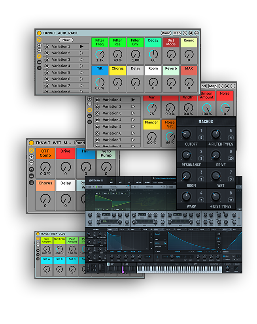This screenshot has height=324, width=257.
Task: Toggle the TKNVLT_WET_M device activator circle
Action: coord(31,143)
